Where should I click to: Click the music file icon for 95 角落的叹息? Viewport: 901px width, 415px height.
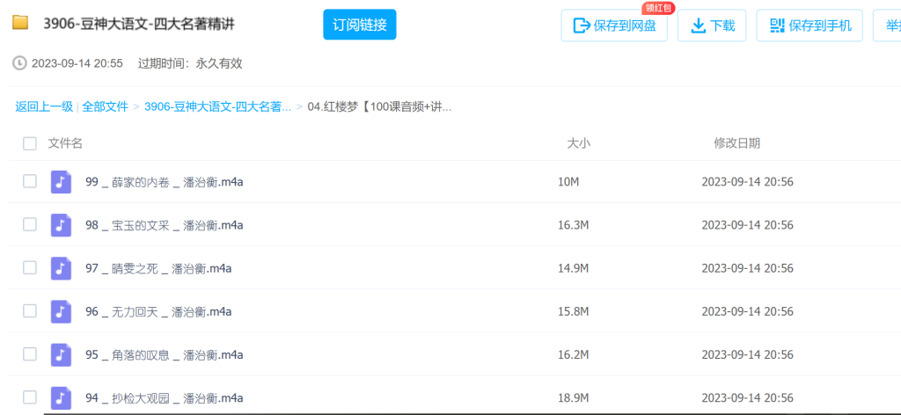(61, 354)
